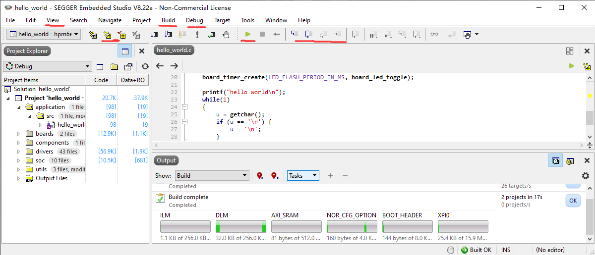Toggle the Output panel second view icon

[570, 160]
